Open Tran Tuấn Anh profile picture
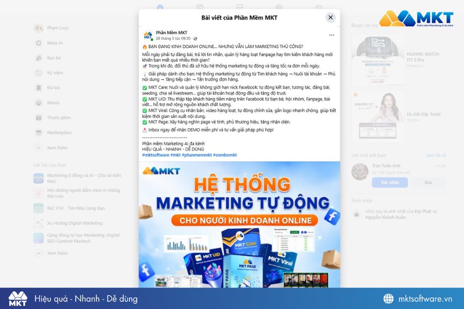The width and height of the screenshot is (464, 309). [x=360, y=171]
